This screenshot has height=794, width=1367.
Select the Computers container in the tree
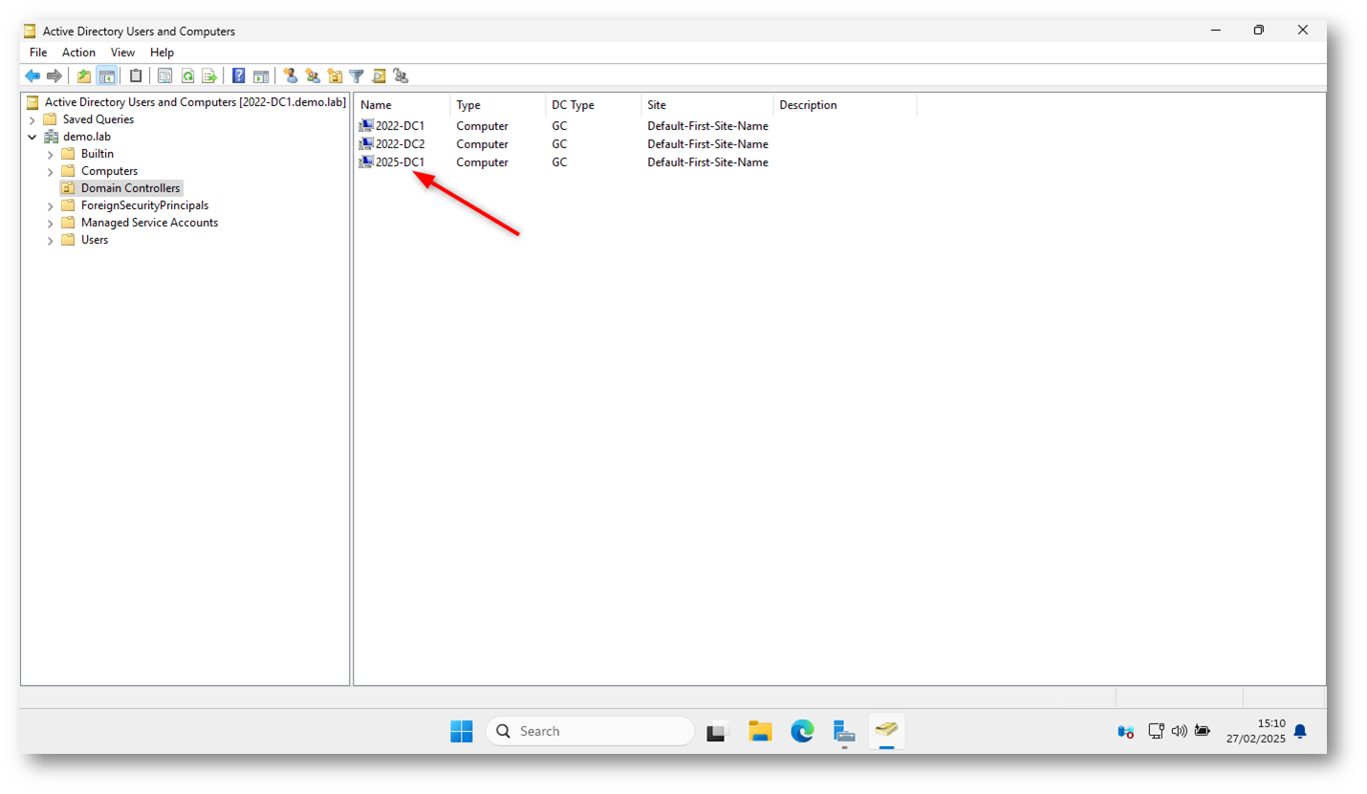tap(109, 171)
